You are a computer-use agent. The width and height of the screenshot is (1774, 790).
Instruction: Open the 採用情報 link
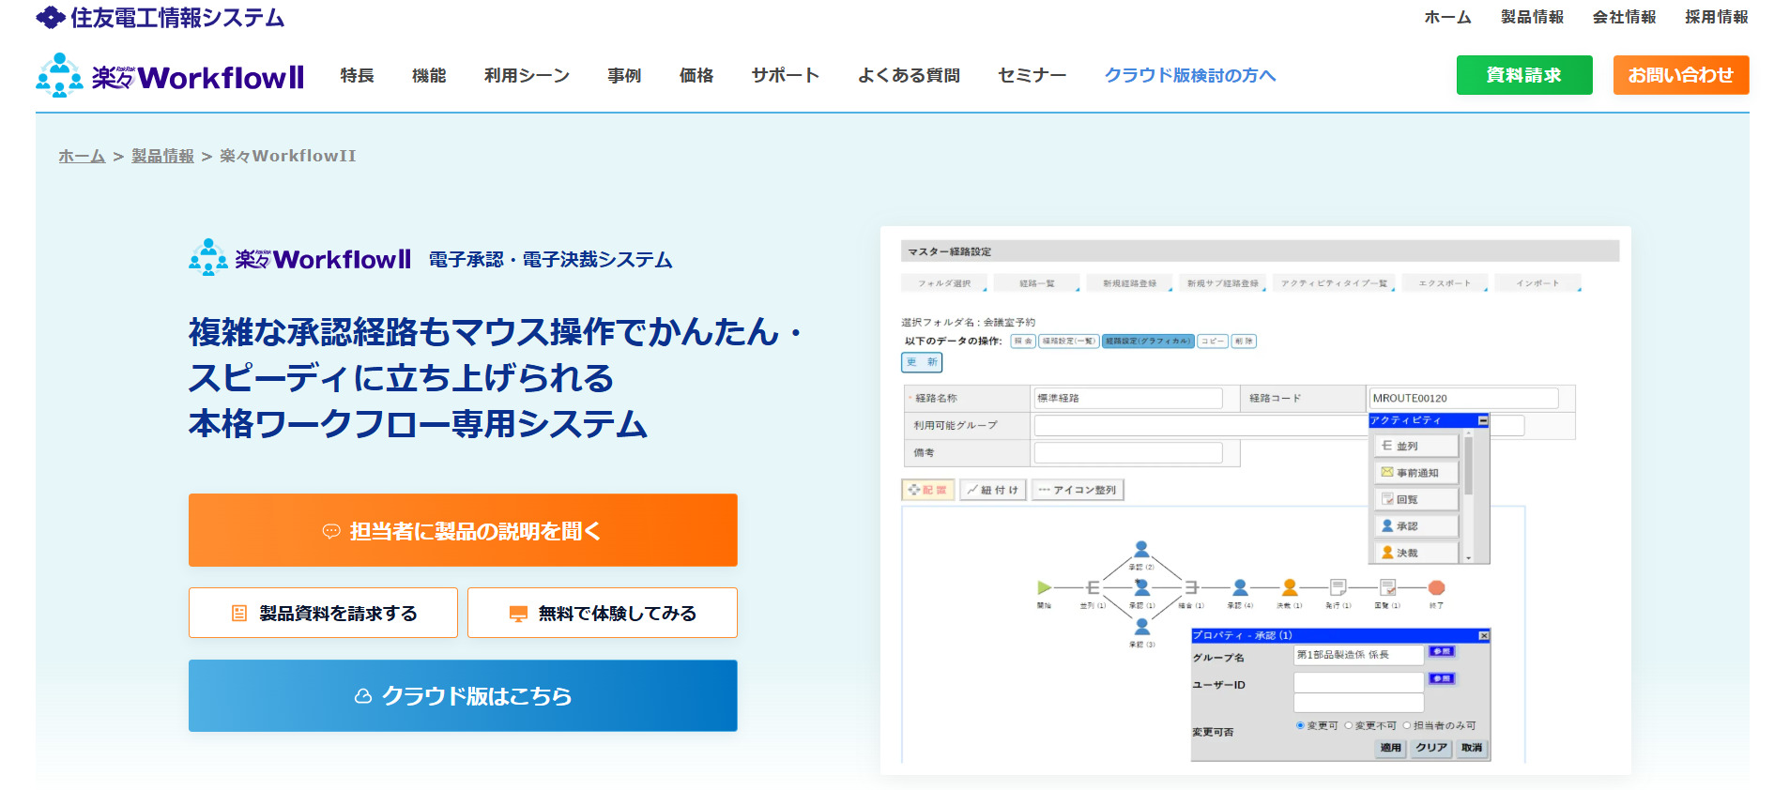(1716, 17)
